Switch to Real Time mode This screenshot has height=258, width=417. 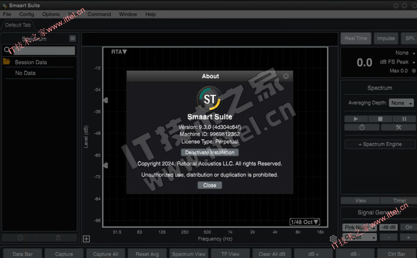pyautogui.click(x=355, y=39)
